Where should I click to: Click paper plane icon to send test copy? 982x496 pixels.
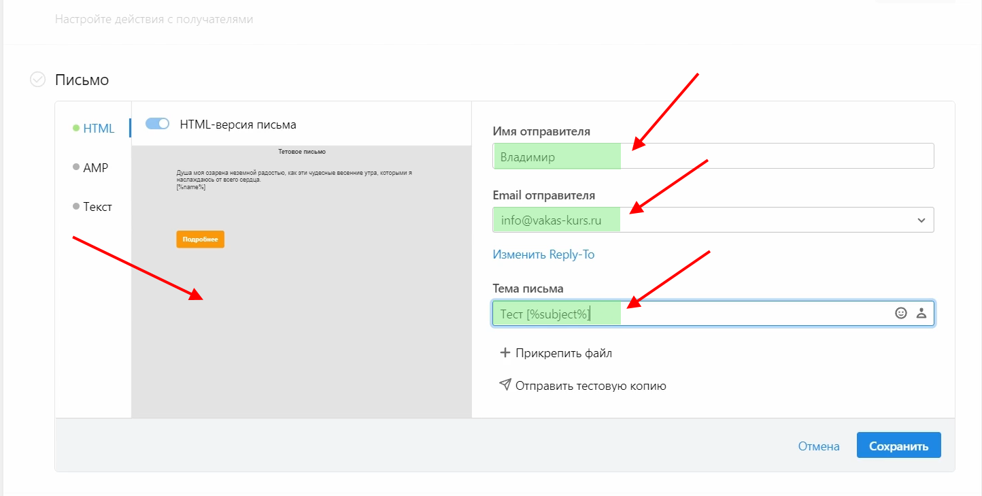505,385
